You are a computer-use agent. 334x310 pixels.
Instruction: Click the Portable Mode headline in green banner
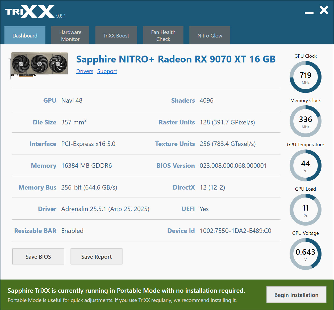pyautogui.click(x=126, y=291)
